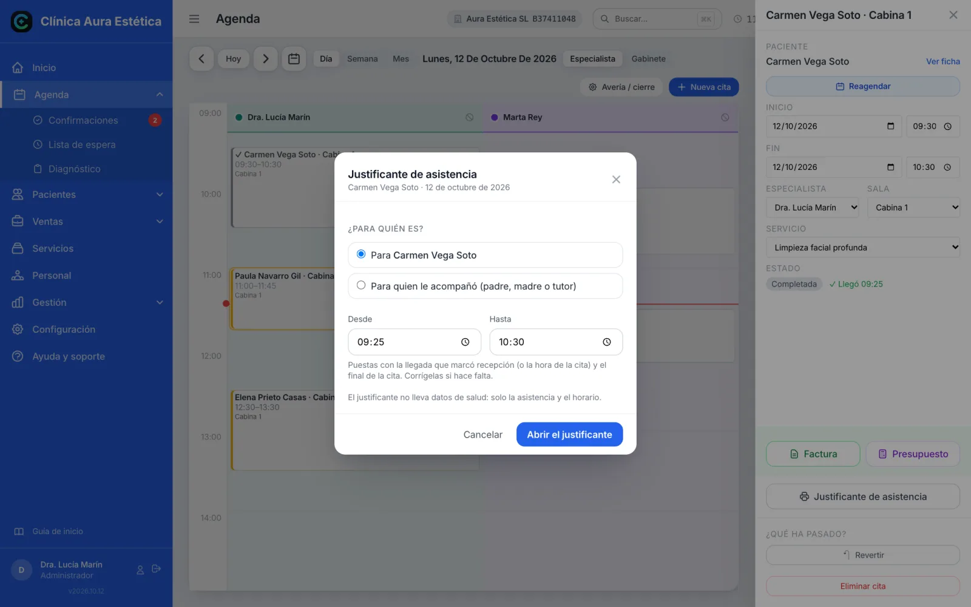The width and height of the screenshot is (971, 607).
Task: Expand the Pacientes sidebar section
Action: (x=160, y=194)
